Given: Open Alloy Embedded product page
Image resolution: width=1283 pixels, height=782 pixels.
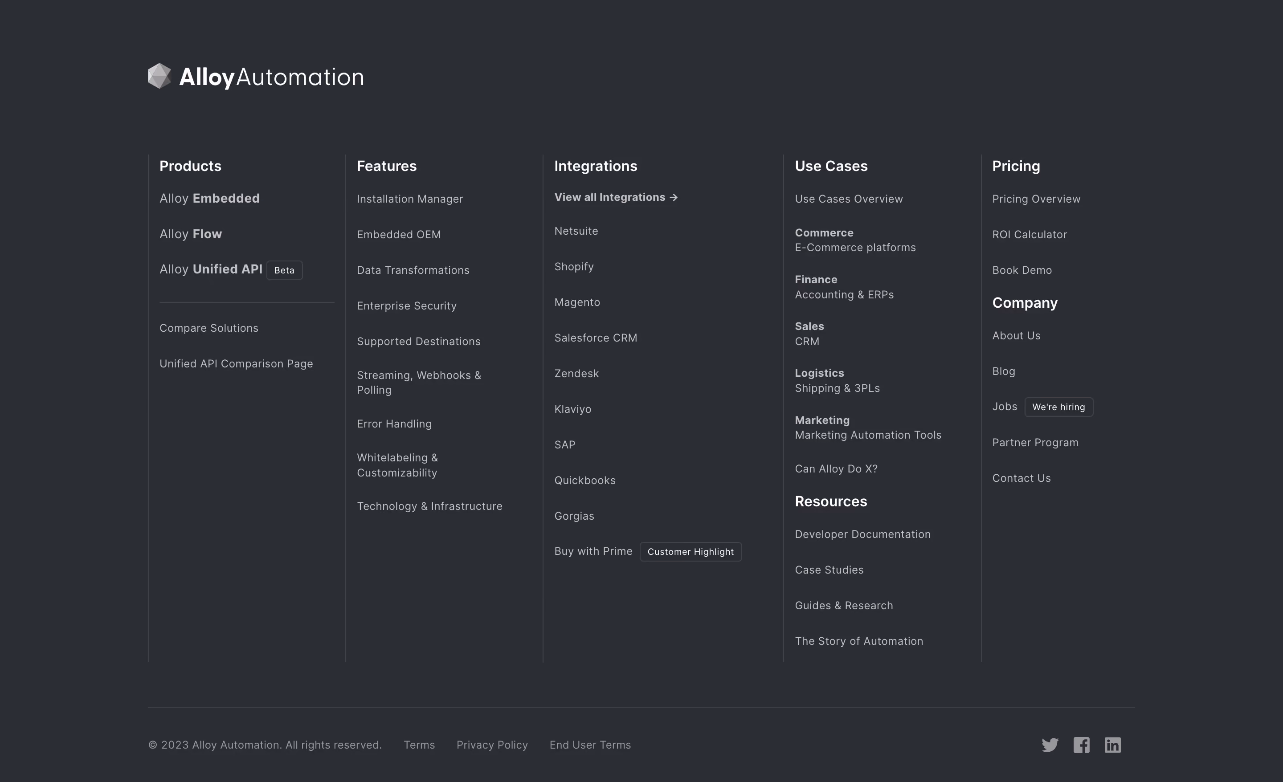Looking at the screenshot, I should click(x=209, y=198).
